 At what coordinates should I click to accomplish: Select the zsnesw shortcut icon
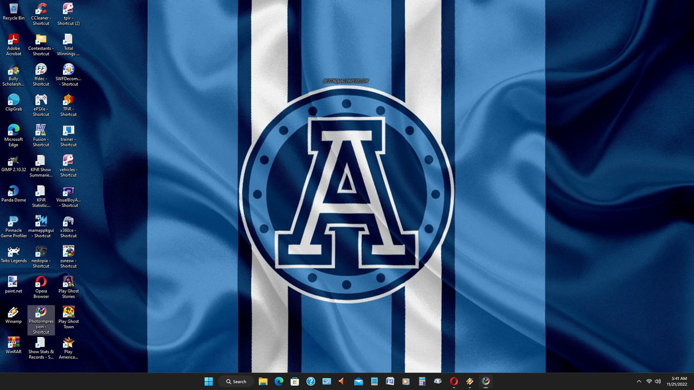tap(68, 257)
